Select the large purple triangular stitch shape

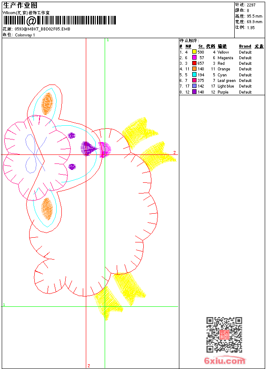pyautogui.click(x=89, y=148)
